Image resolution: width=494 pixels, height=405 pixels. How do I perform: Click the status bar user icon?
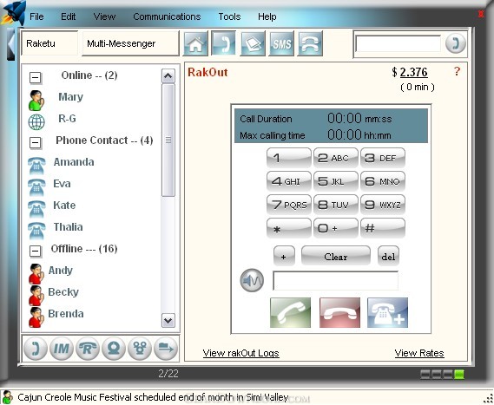[7, 397]
